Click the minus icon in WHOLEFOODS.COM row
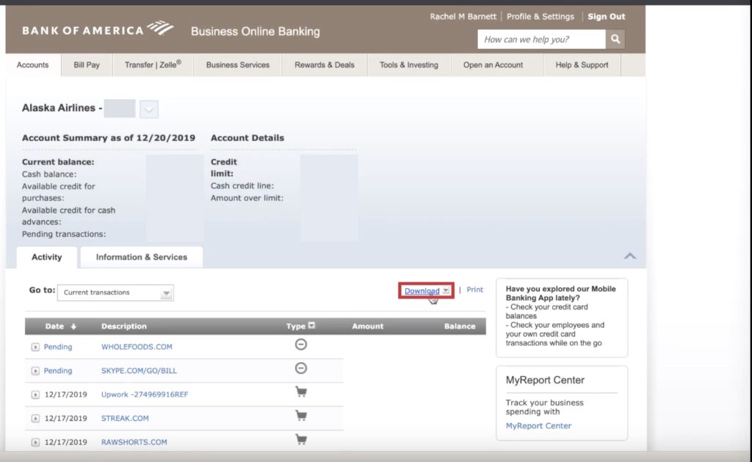The width and height of the screenshot is (752, 462). [300, 344]
